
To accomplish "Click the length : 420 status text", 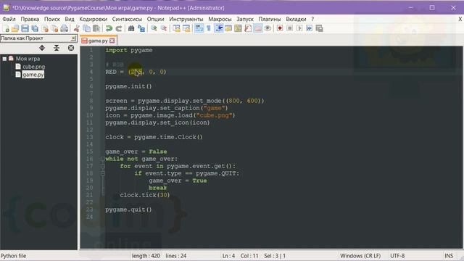I will 146,256.
